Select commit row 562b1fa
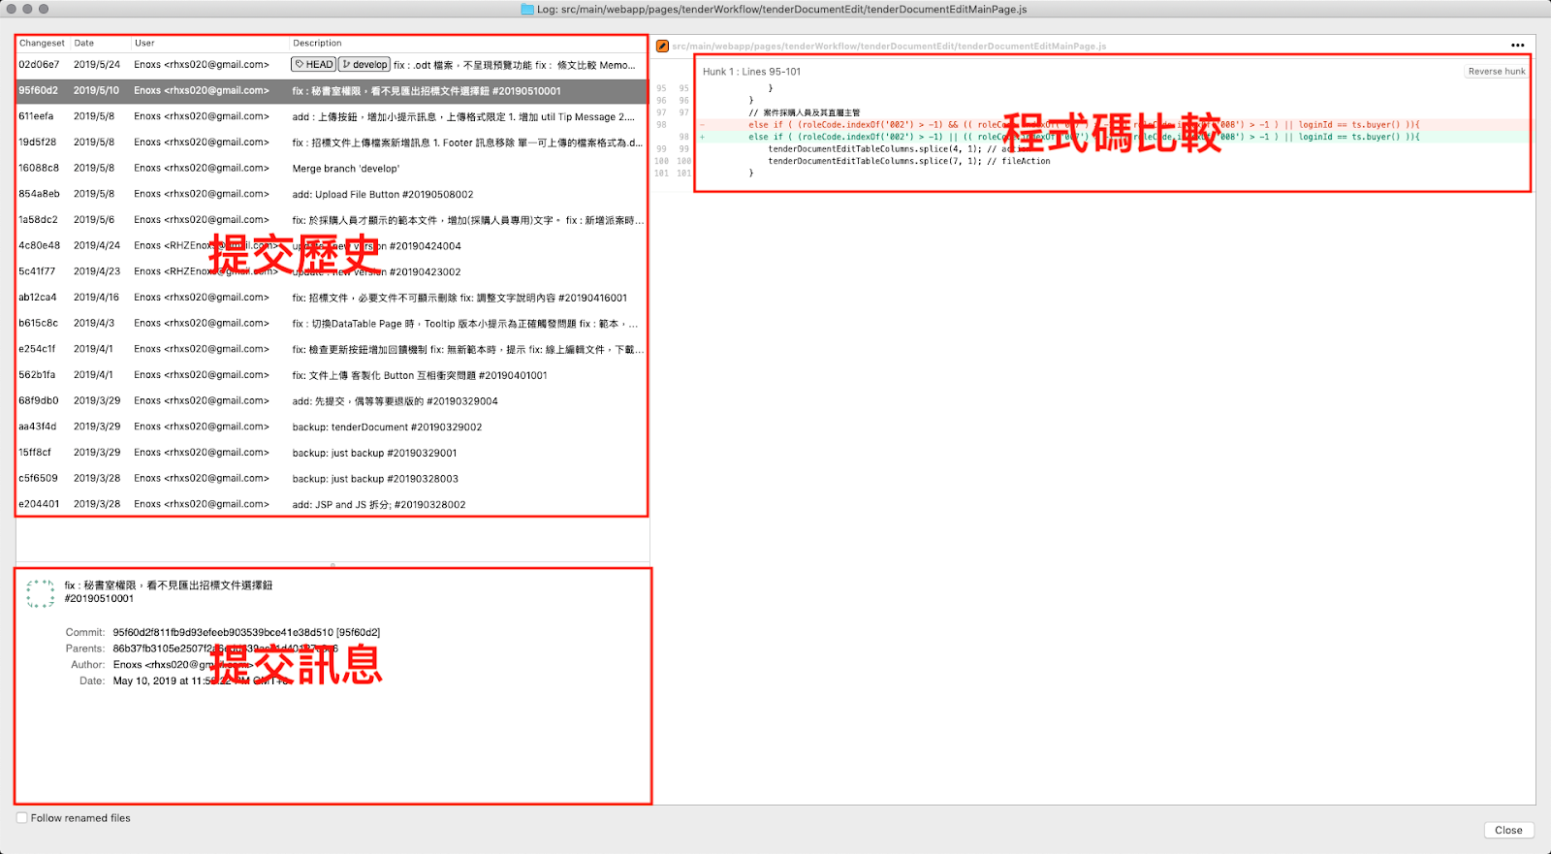This screenshot has height=854, width=1551. (332, 375)
